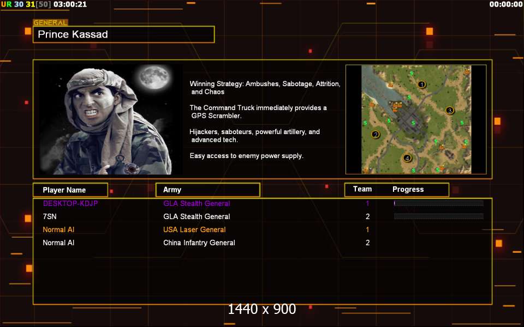Click 7SN's GLA Stealth General army
524x327 pixels.
(196, 216)
